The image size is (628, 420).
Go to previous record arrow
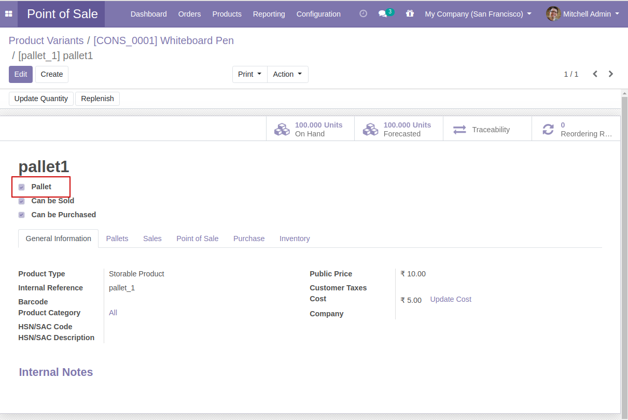coord(595,74)
